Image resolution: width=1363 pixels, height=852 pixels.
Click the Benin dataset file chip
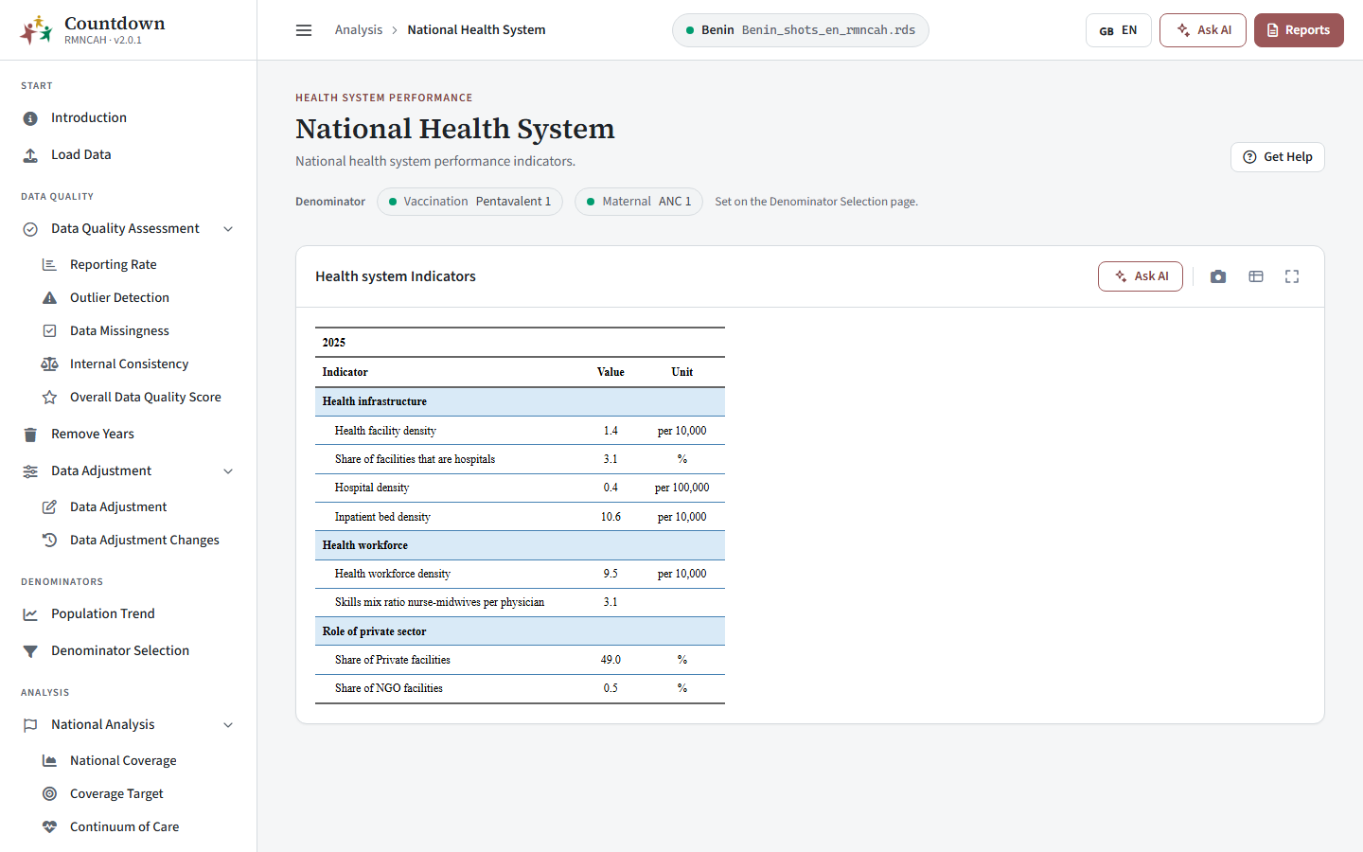coord(800,30)
